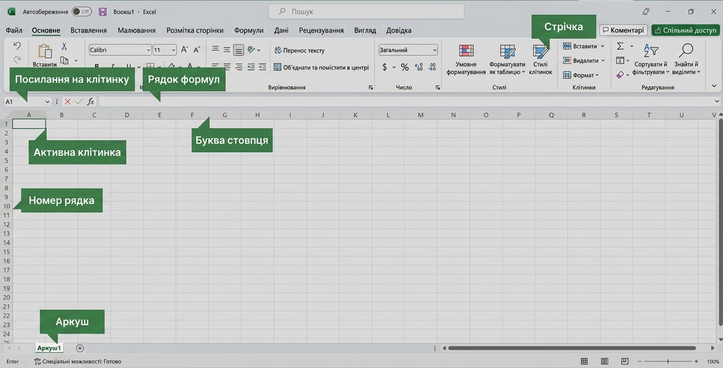This screenshot has width=723, height=368.
Task: Click the Clear eraser icon
Action: pos(620,74)
